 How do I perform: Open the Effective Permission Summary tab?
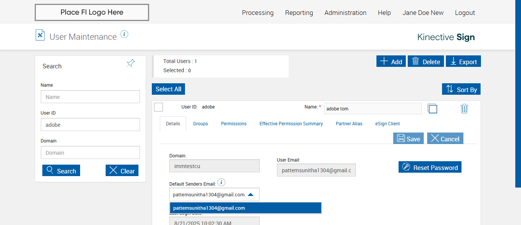[x=291, y=124]
